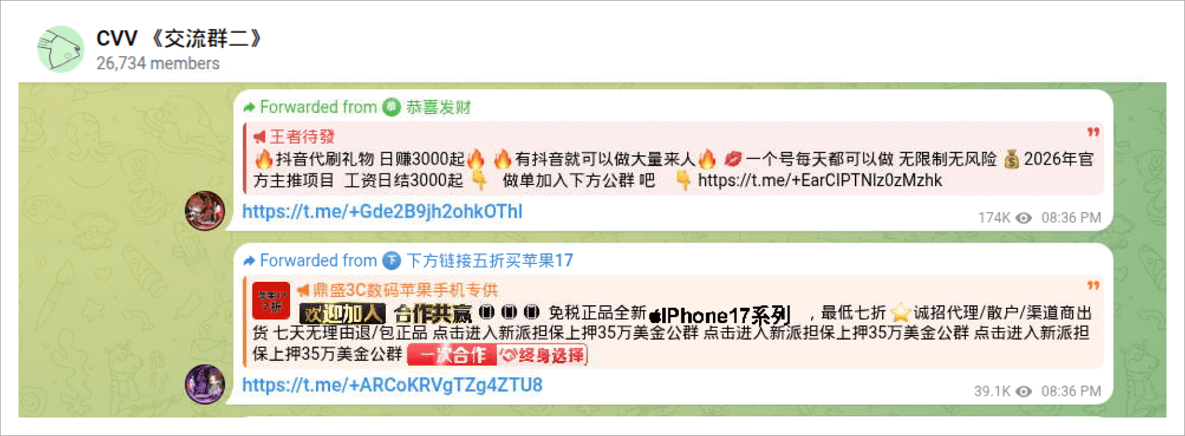The image size is (1185, 436).
Task: Click the eye views icon beside 39.1K
Action: point(1024,392)
